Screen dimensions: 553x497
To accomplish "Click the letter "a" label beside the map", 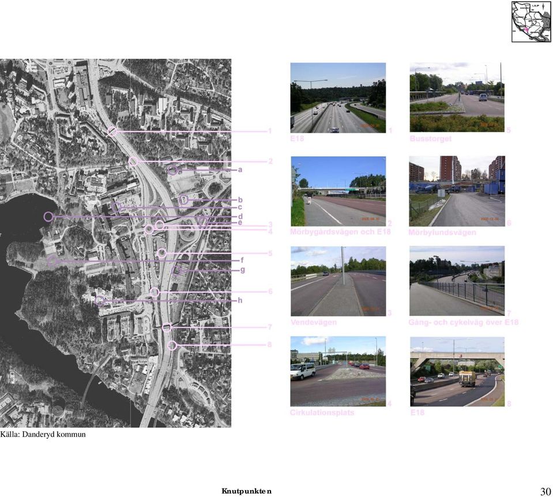I will (x=240, y=170).
